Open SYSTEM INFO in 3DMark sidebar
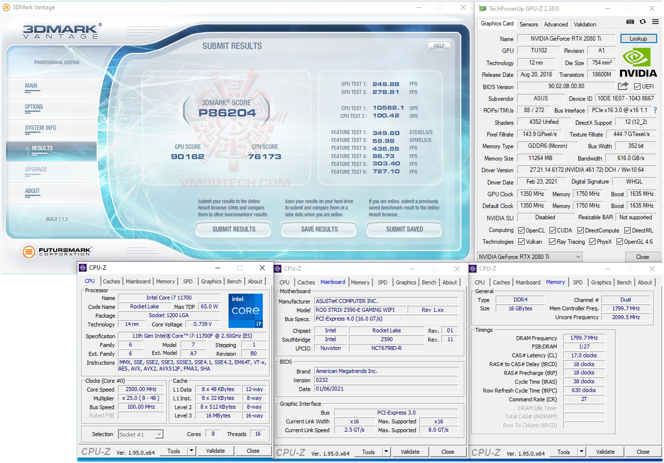664x463 pixels. click(41, 128)
